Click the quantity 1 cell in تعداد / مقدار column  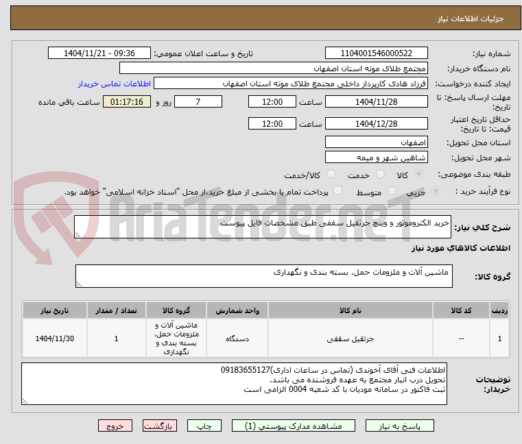[x=116, y=338]
